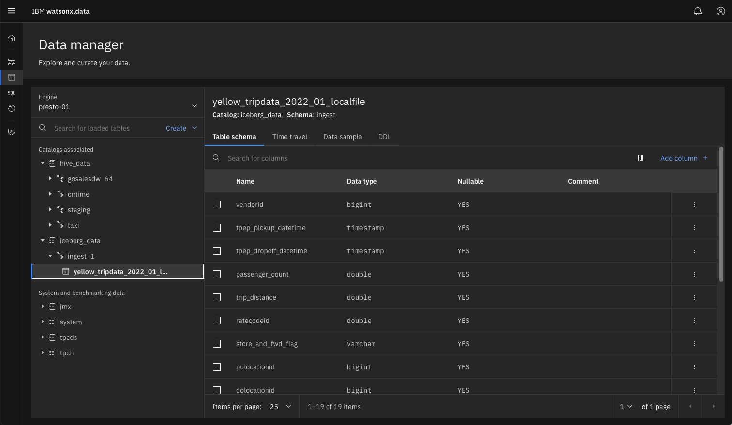
Task: Open the page number dropdown
Action: point(626,407)
